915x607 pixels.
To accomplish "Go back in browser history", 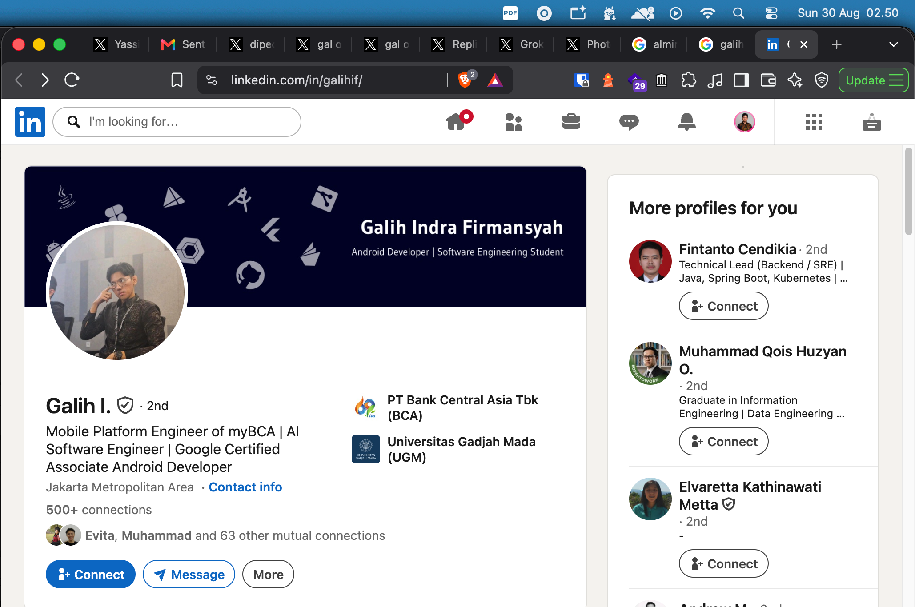I will click(x=19, y=80).
